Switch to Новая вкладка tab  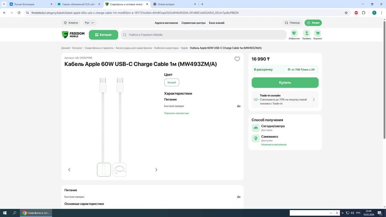pos(174,4)
